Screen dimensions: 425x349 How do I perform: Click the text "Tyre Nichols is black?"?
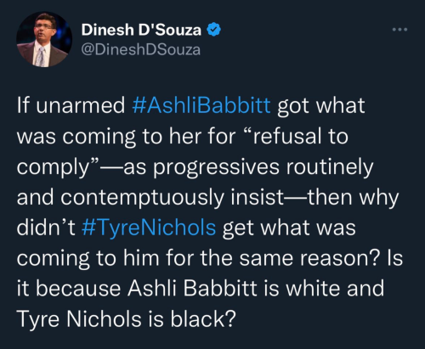[x=126, y=319]
